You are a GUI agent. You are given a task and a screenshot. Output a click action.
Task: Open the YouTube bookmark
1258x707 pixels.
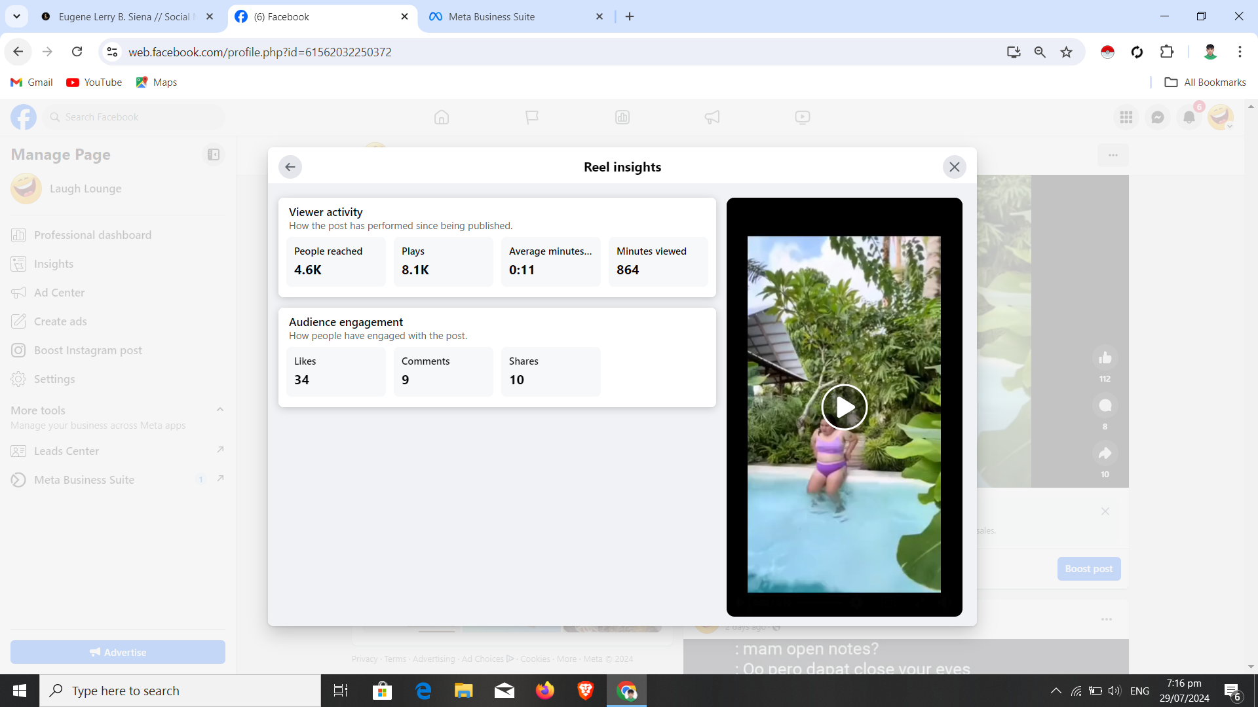(94, 82)
